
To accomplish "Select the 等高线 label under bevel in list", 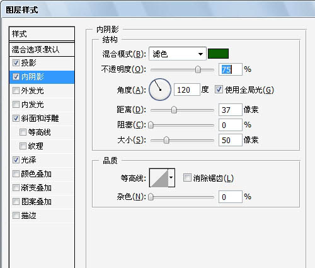I will 39,132.
